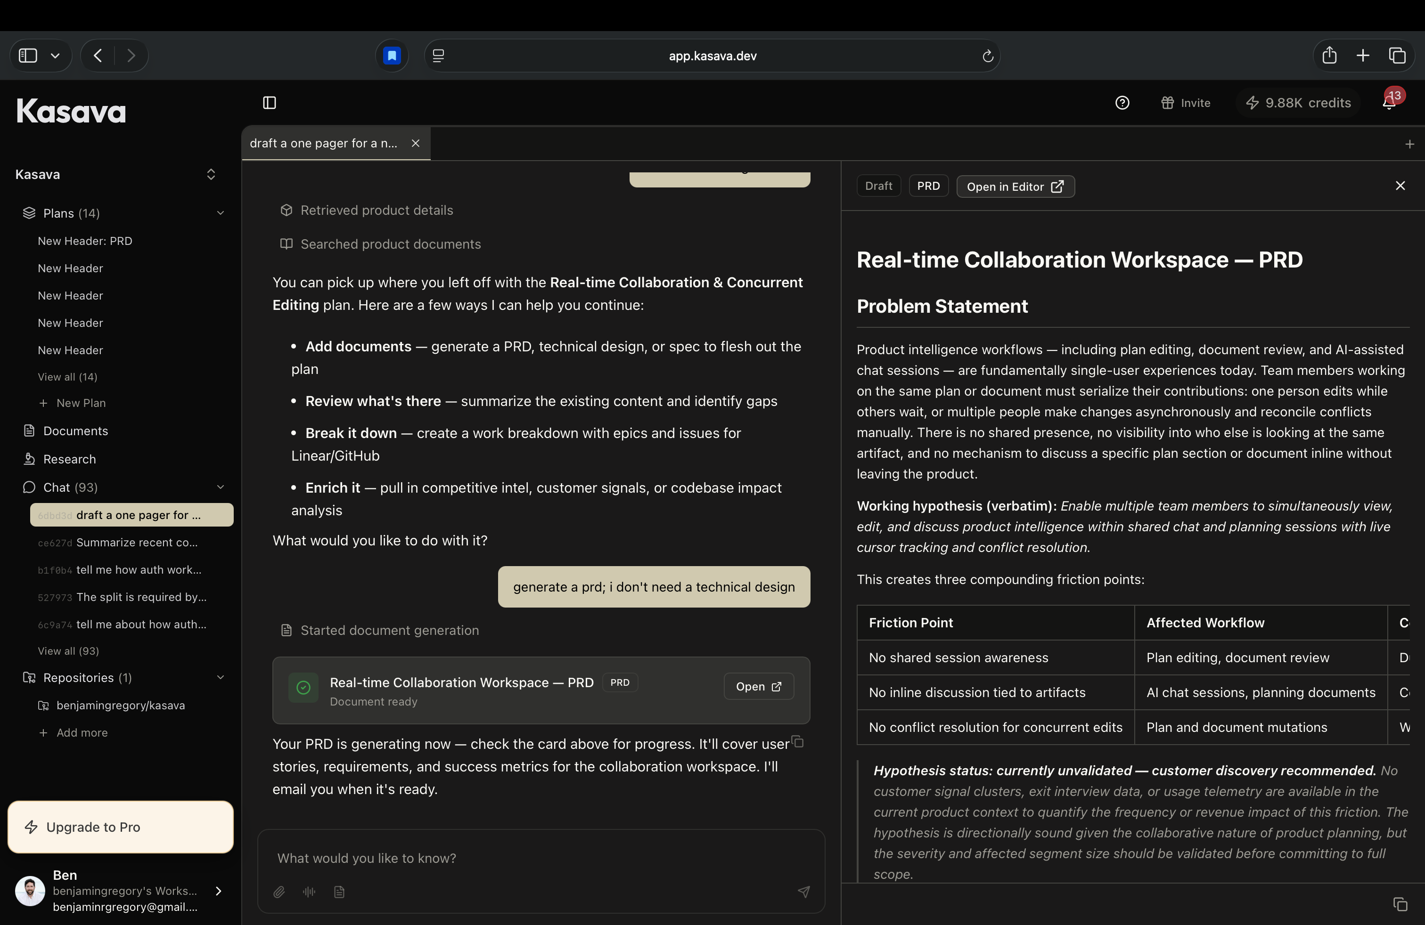Collapse the Chat (93) section

[221, 487]
